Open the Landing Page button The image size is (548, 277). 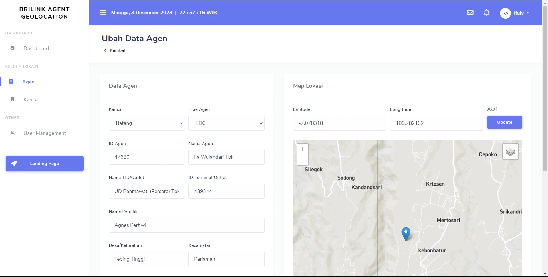pyautogui.click(x=45, y=164)
